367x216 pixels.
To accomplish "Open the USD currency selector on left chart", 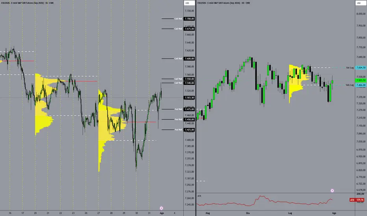I will pyautogui.click(x=189, y=3).
